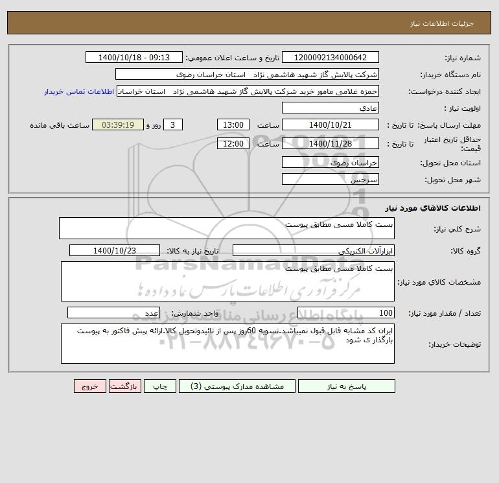Select the استان محل تحویل field

click(331, 163)
